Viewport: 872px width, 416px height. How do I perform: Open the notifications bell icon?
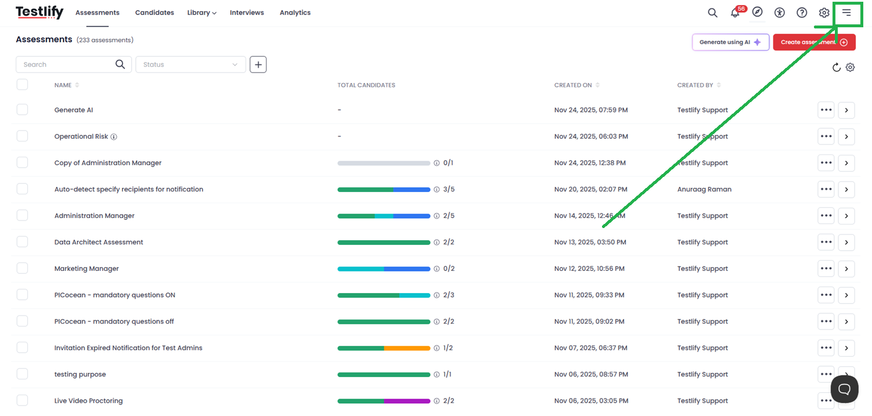coord(735,13)
